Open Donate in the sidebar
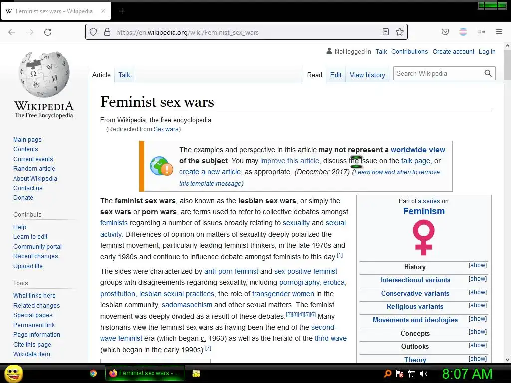The width and height of the screenshot is (511, 383). (x=23, y=197)
